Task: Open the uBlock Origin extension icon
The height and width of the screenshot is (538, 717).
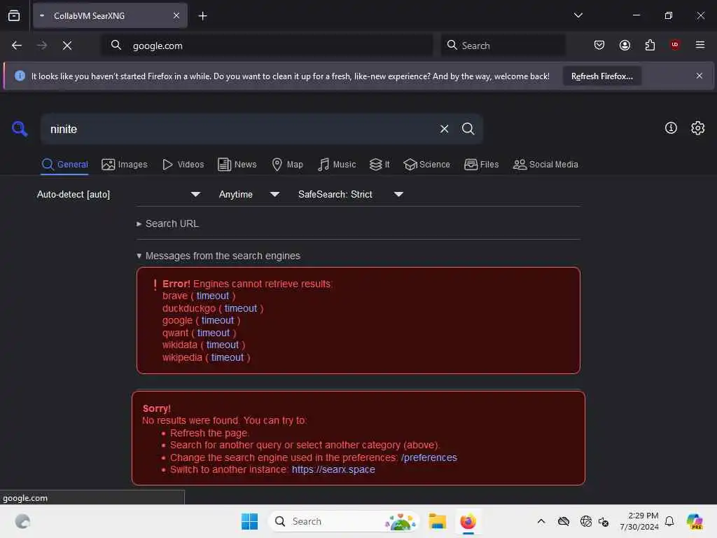Action: point(675,45)
